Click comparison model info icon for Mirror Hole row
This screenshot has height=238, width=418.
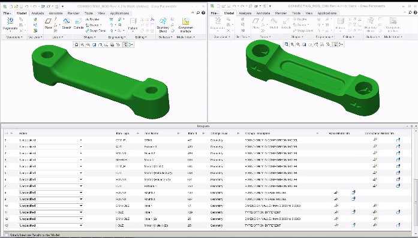click(398, 225)
